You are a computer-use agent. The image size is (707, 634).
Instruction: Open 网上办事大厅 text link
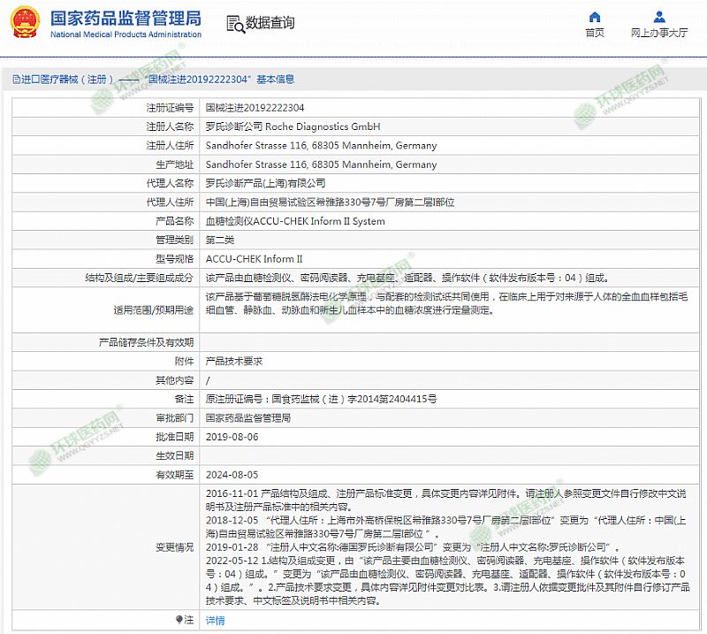659,33
